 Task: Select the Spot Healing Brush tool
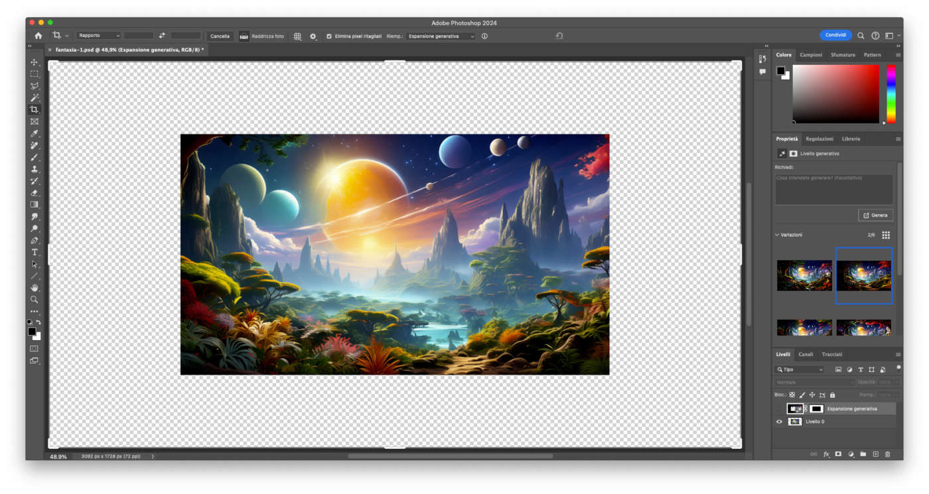tap(35, 145)
